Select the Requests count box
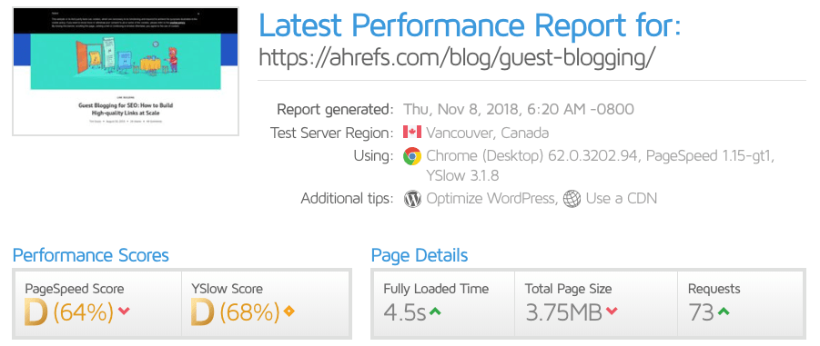This screenshot has width=820, height=346. [741, 303]
